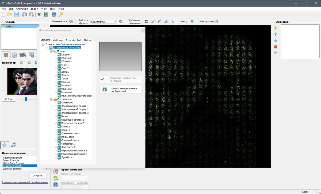
Task: Add animation with green plus icon
Action: click(276, 28)
